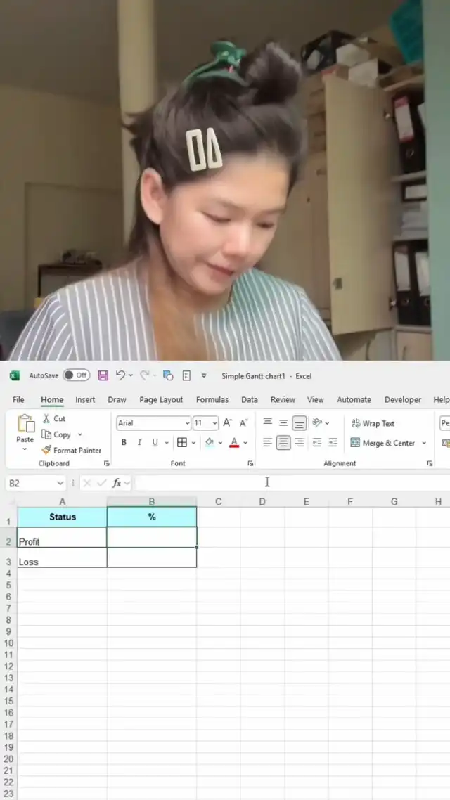The height and width of the screenshot is (800, 450).
Task: Toggle Bold formatting
Action: click(124, 443)
